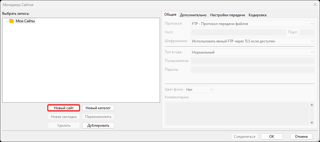Screen dimensions: 320x142
Task: Click inside the Комментарии text area
Action: point(237,114)
